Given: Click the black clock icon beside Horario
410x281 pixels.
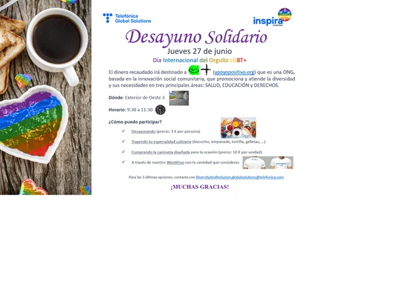Looking at the screenshot, I should (160, 110).
